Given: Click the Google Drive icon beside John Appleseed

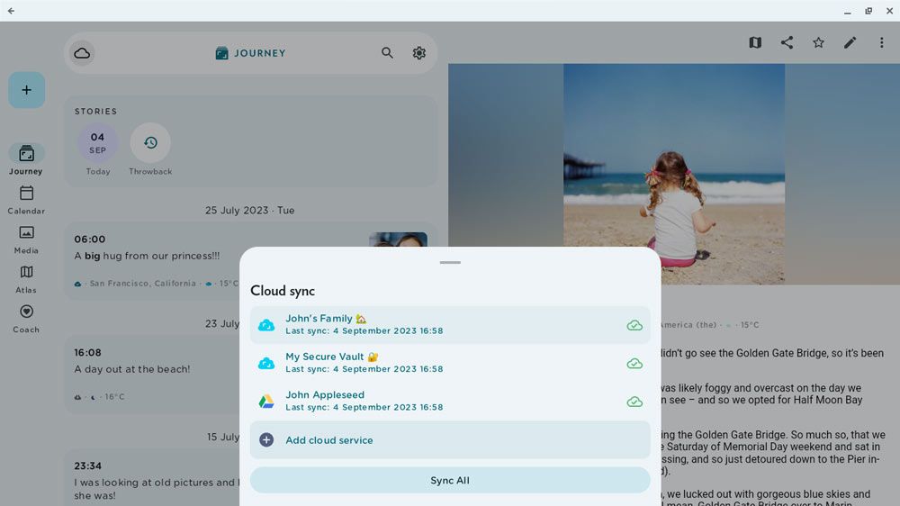Looking at the screenshot, I should coord(266,402).
